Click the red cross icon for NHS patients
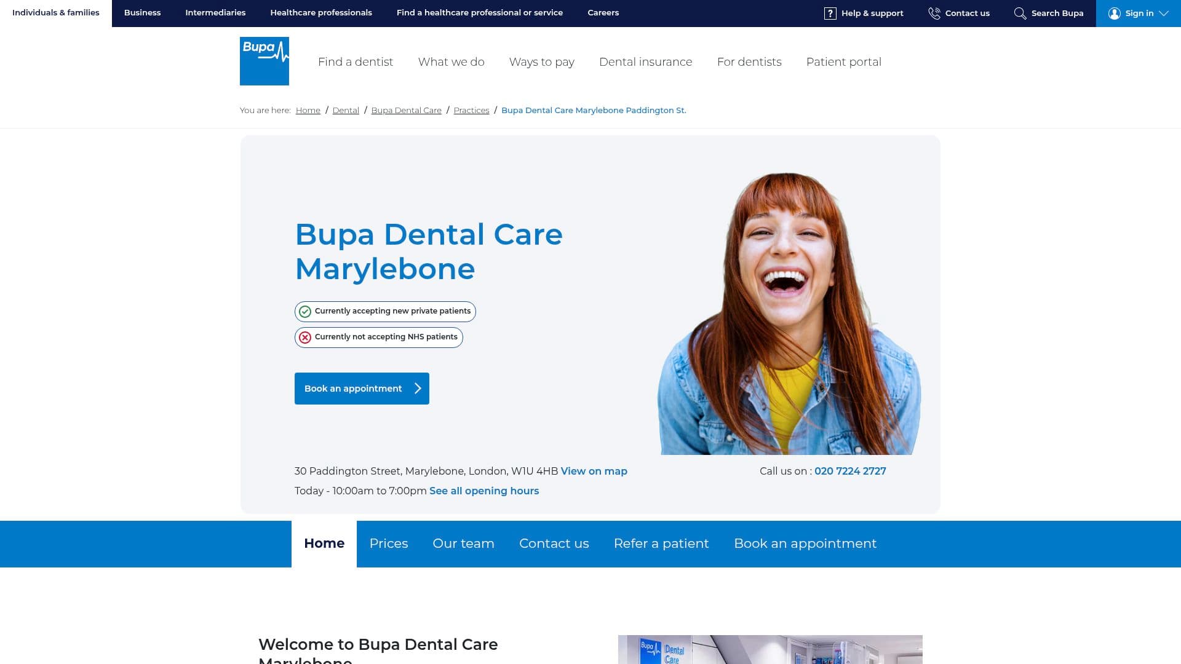 tap(305, 338)
